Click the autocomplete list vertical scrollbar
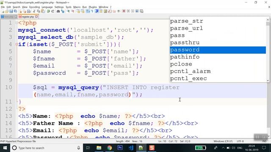 [x=268, y=50]
